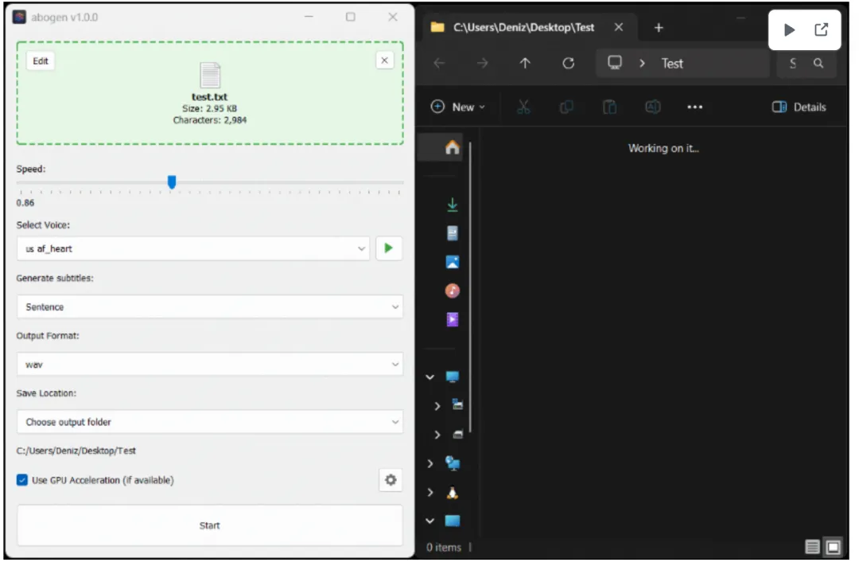
Task: Open the Choose output folder dropdown
Action: tap(210, 422)
